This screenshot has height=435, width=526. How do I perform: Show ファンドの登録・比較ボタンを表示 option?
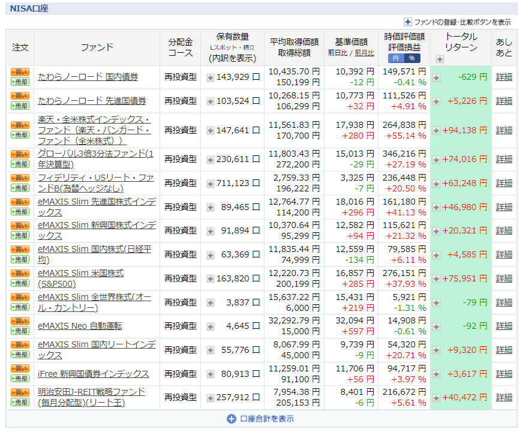(x=458, y=22)
